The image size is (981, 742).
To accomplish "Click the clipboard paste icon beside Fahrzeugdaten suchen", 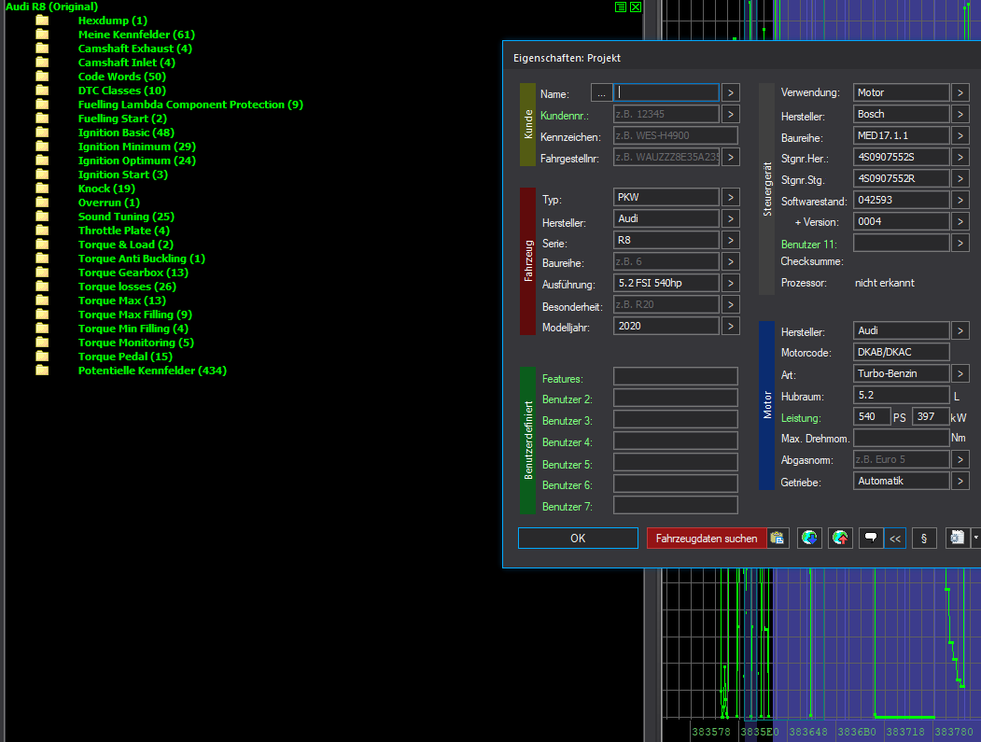I will [777, 538].
